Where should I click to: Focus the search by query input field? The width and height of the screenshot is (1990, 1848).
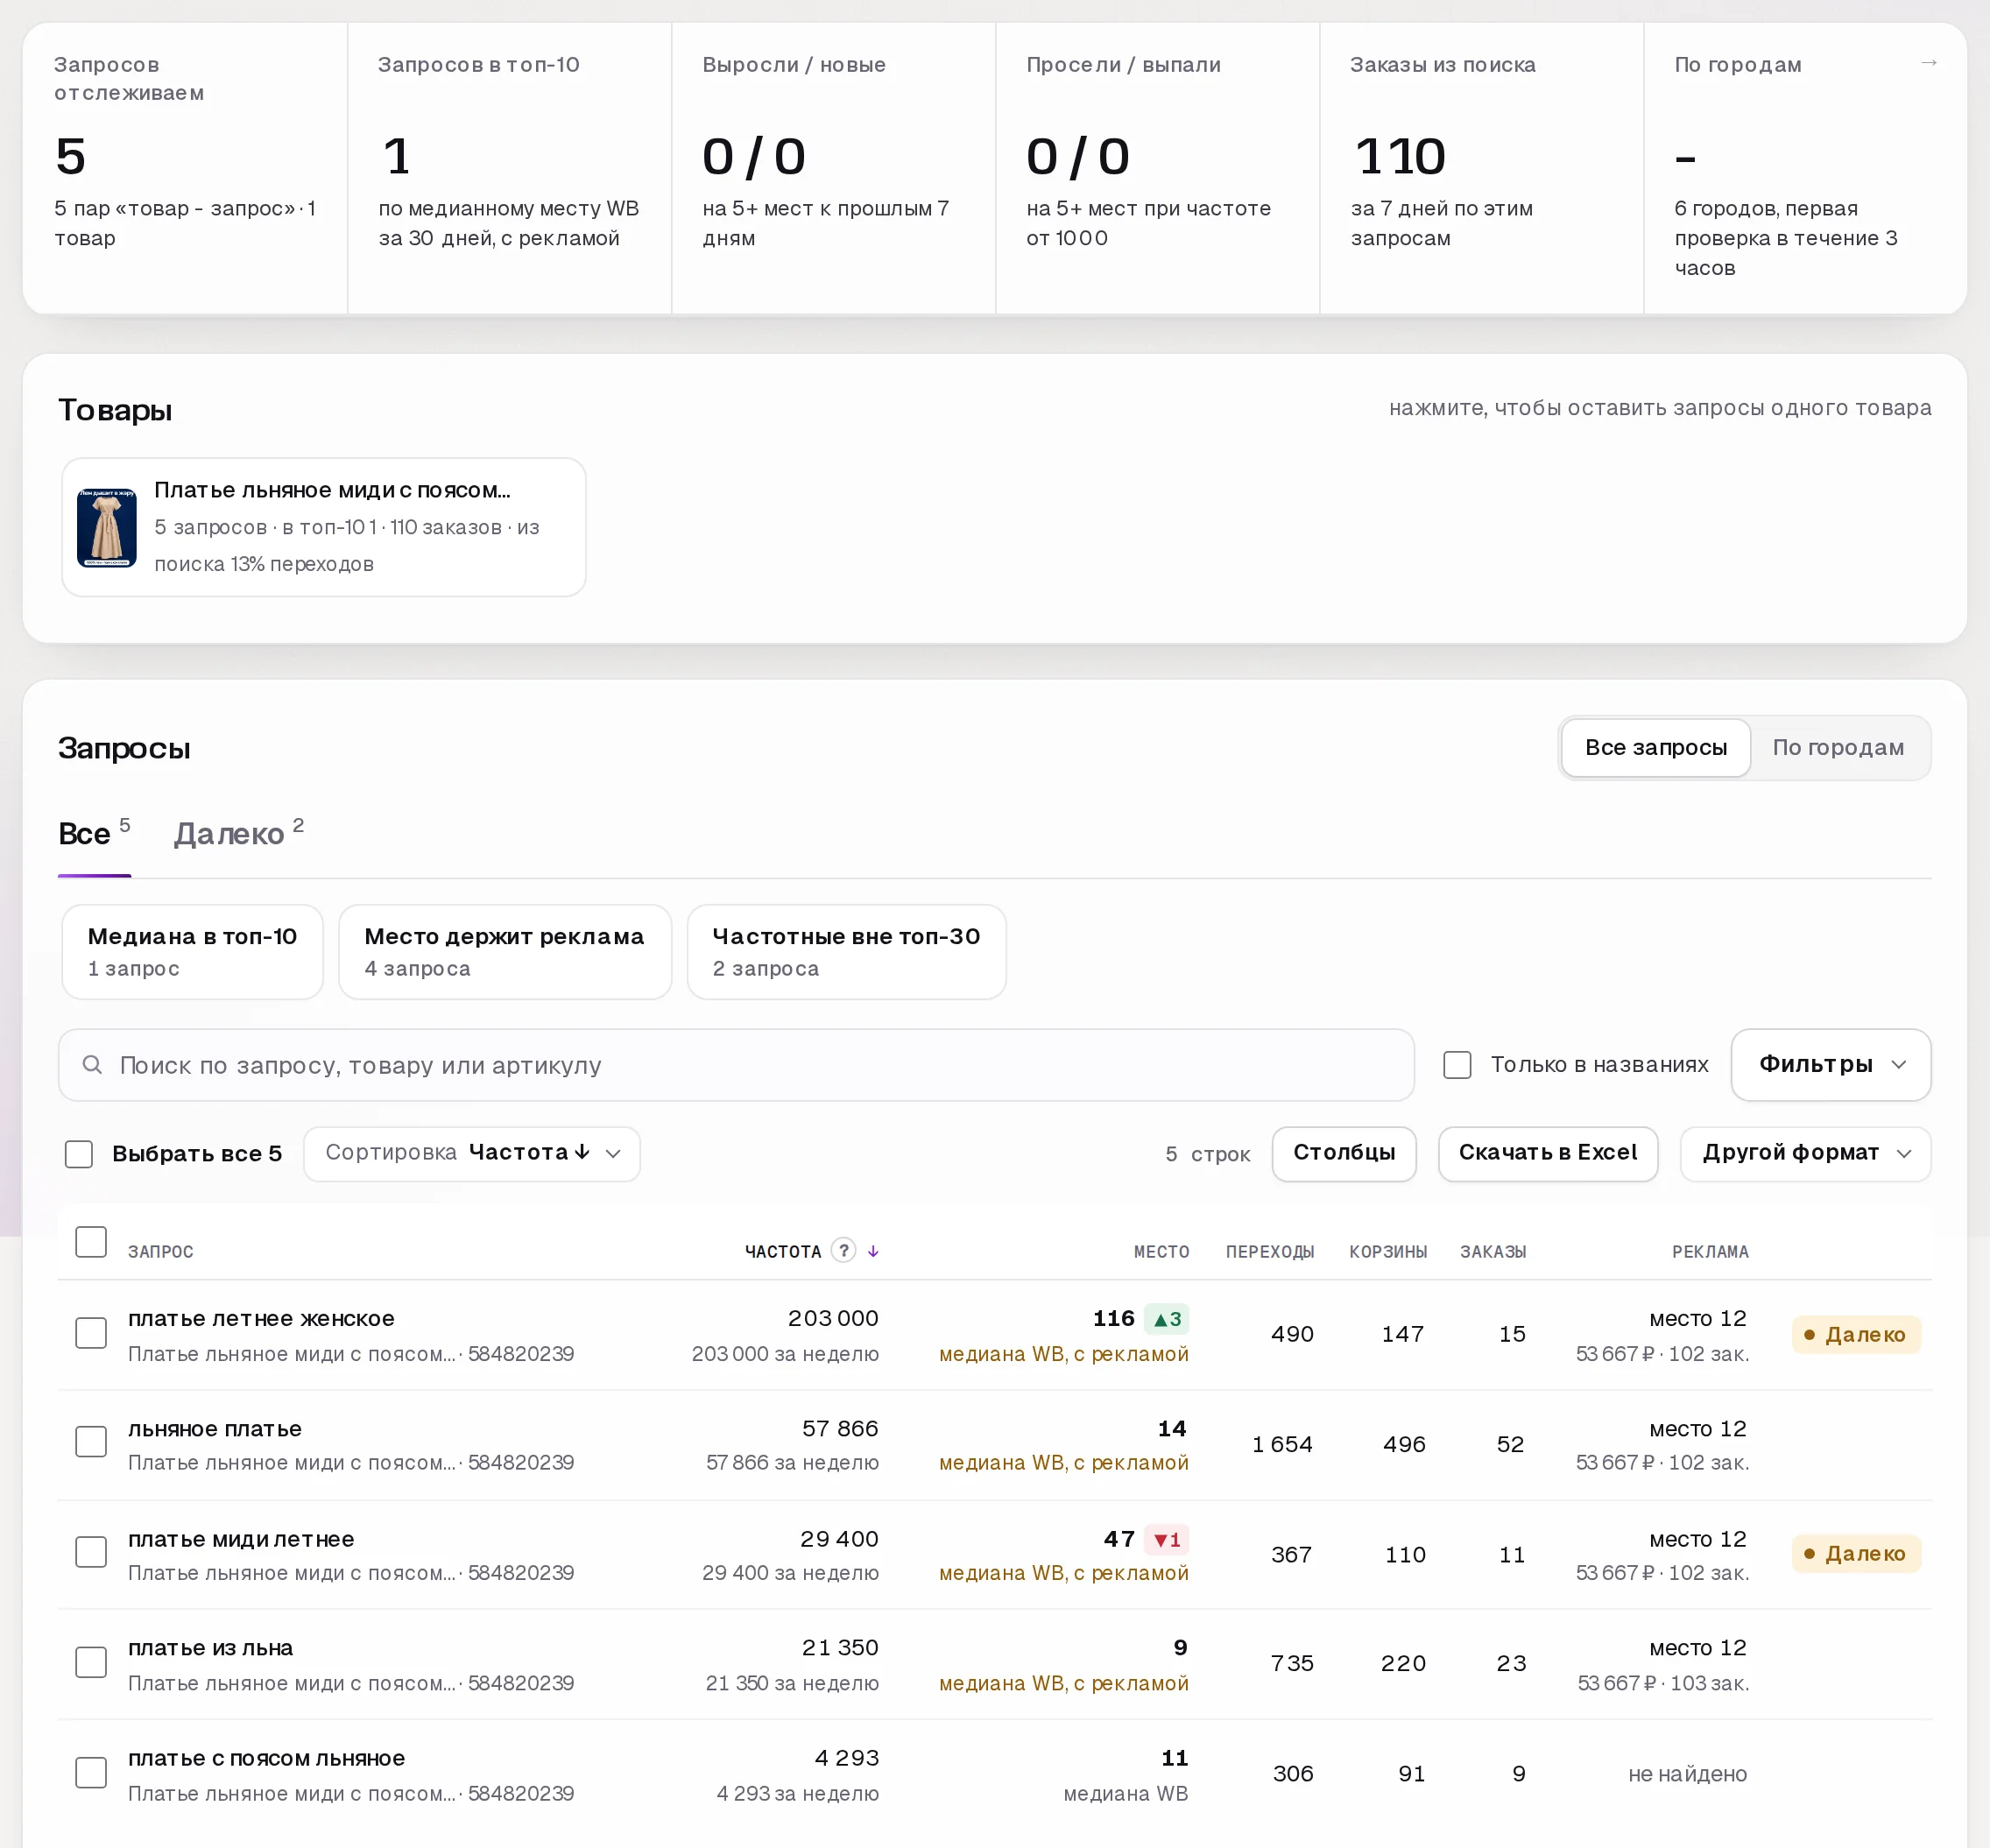pyautogui.click(x=736, y=1065)
